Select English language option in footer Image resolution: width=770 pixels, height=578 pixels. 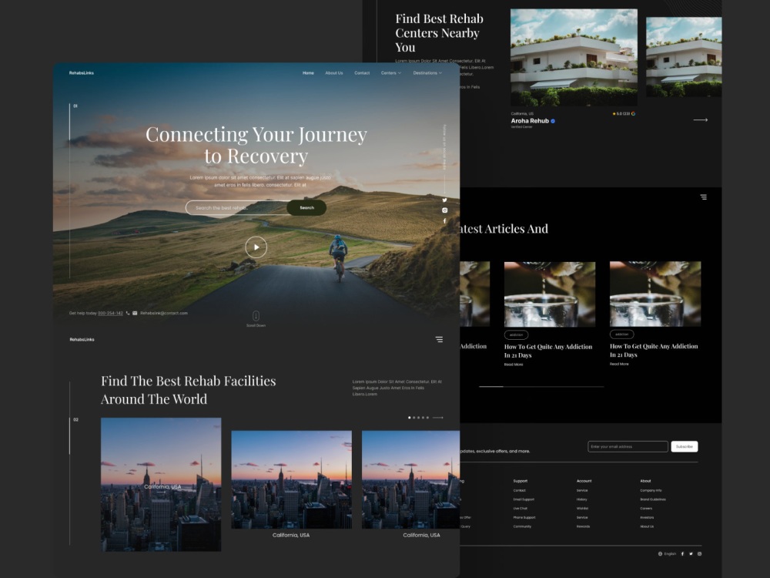click(x=670, y=554)
